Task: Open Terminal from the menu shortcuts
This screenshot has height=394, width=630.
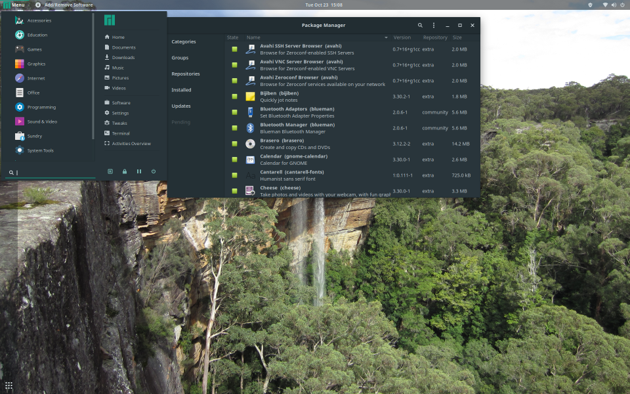Action: pos(121,133)
